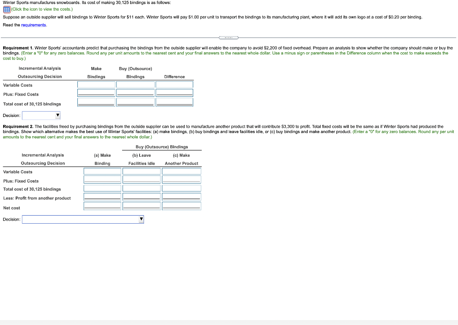
Task: Select Variable Costs (b) Leave Facilities Idle field
Action: 142,171
